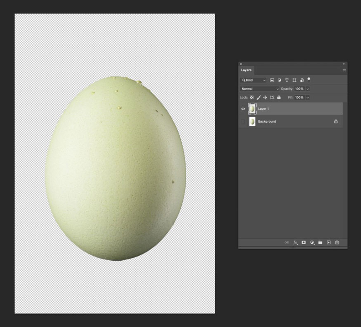Screen dimensions: 361x327
Task: Select Layer 1 thumbnail
Action: (252, 109)
